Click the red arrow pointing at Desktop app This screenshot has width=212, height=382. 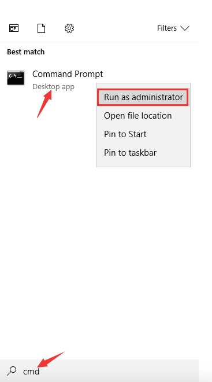click(x=44, y=104)
